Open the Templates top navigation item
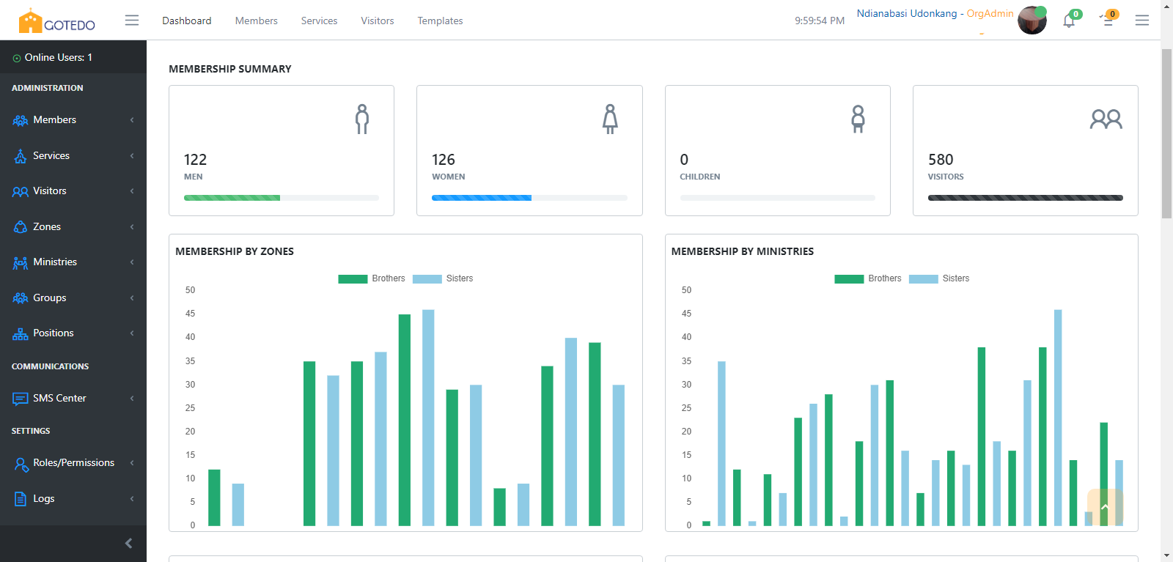The image size is (1173, 562). point(440,21)
